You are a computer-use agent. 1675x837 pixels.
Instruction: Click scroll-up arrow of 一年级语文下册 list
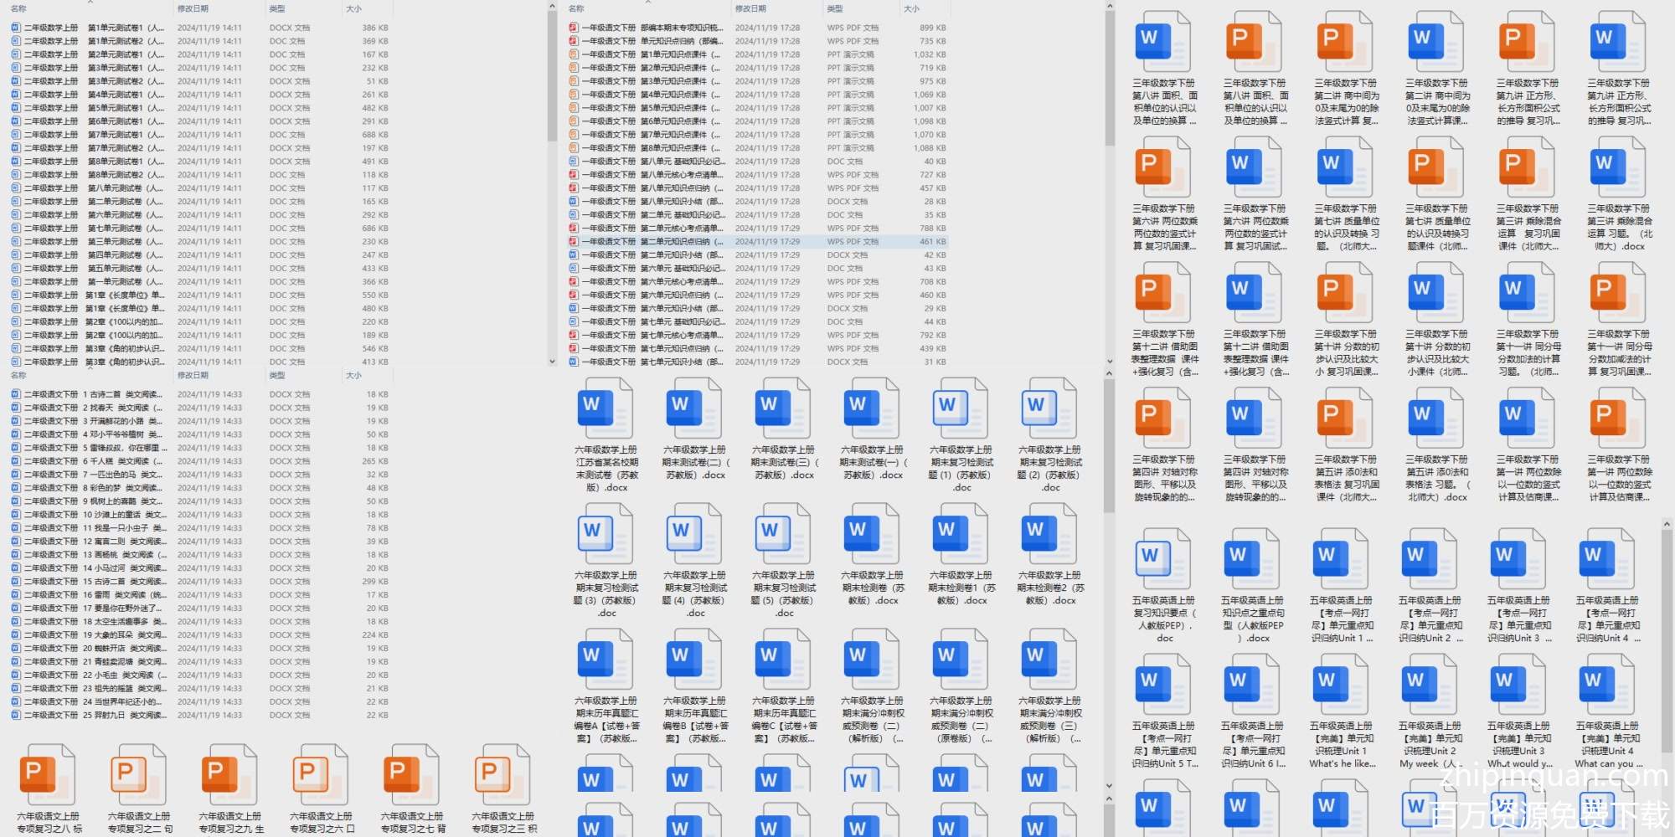click(1110, 7)
